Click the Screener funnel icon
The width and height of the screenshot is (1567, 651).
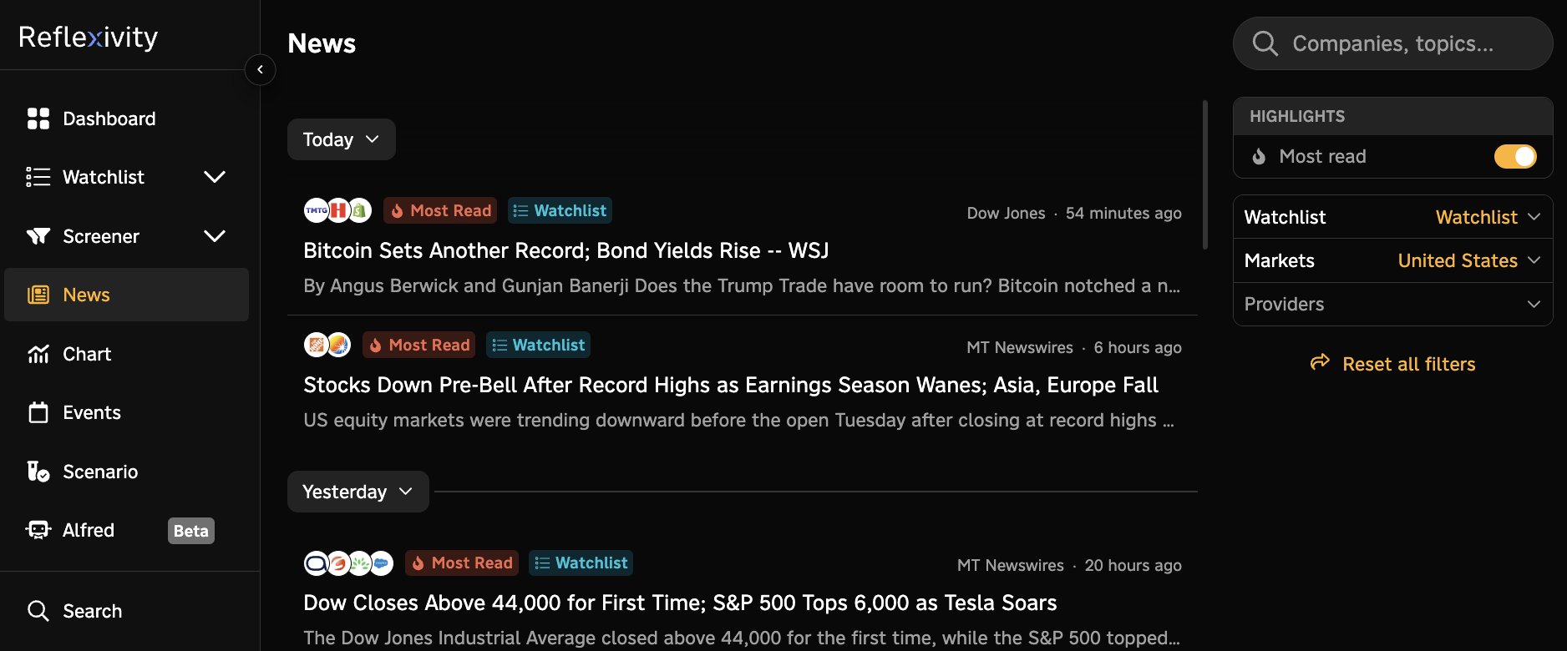click(x=38, y=236)
